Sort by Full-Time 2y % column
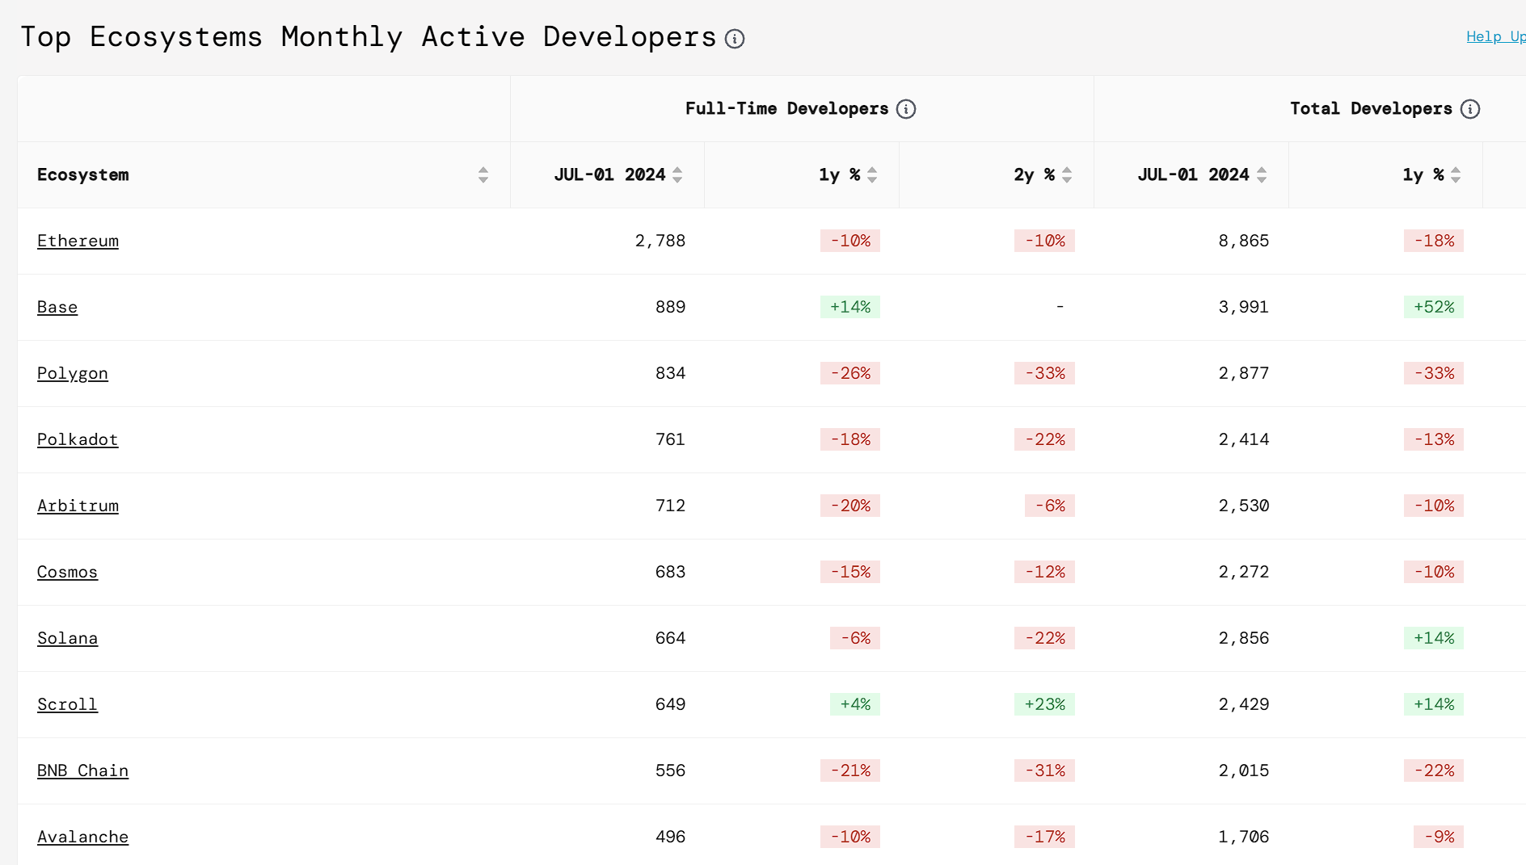Image resolution: width=1526 pixels, height=865 pixels. click(1067, 175)
